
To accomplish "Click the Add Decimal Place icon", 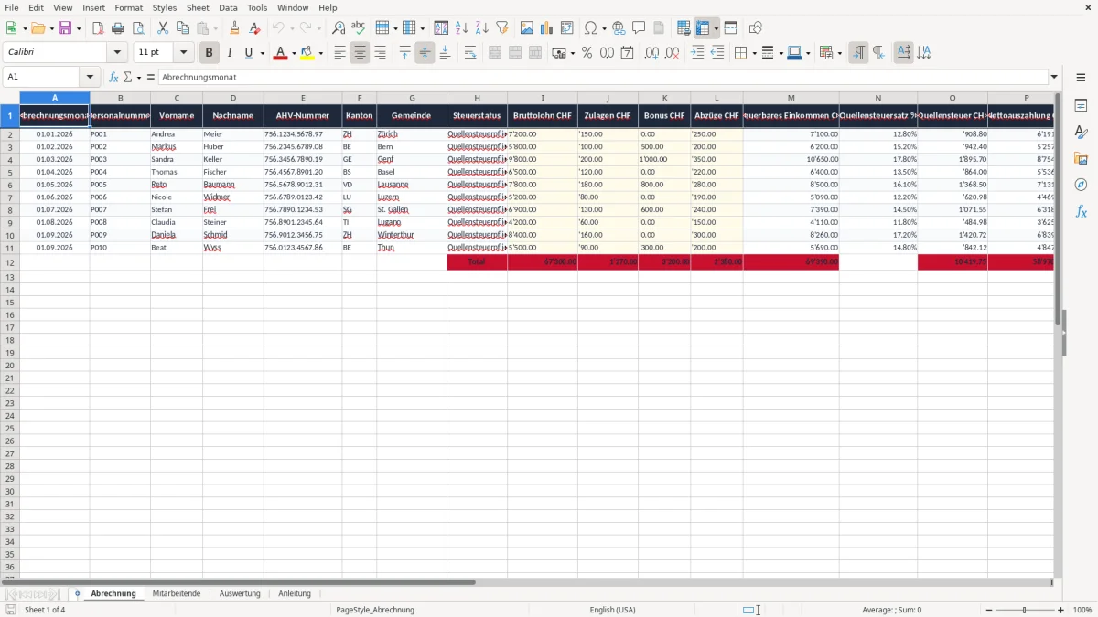I will 651,53.
